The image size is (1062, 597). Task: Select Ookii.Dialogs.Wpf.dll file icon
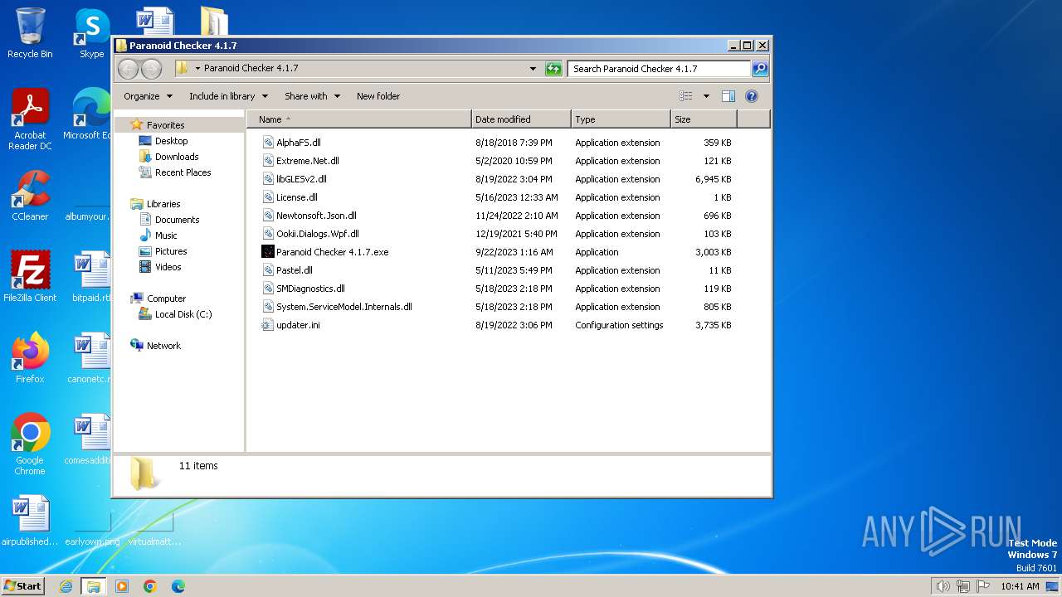pos(268,234)
